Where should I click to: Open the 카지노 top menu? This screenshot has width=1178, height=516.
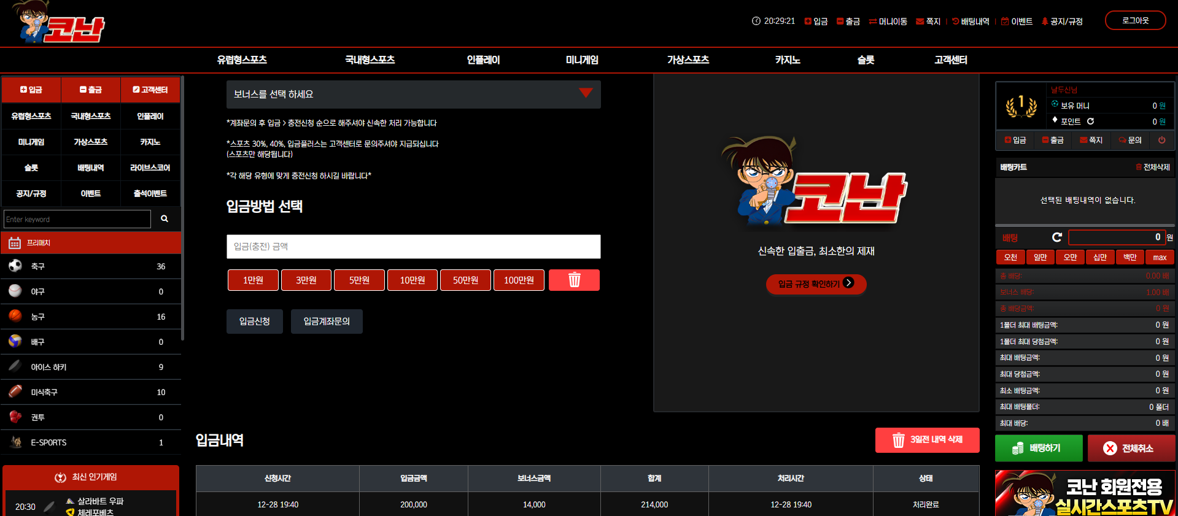(787, 60)
